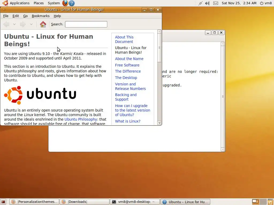Switch to Ubuntu help window in taskbar
This screenshot has width=274, height=205.
pos(185,202)
